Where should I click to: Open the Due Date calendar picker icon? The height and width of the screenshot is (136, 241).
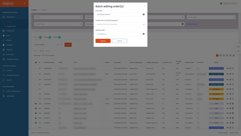coord(144,14)
